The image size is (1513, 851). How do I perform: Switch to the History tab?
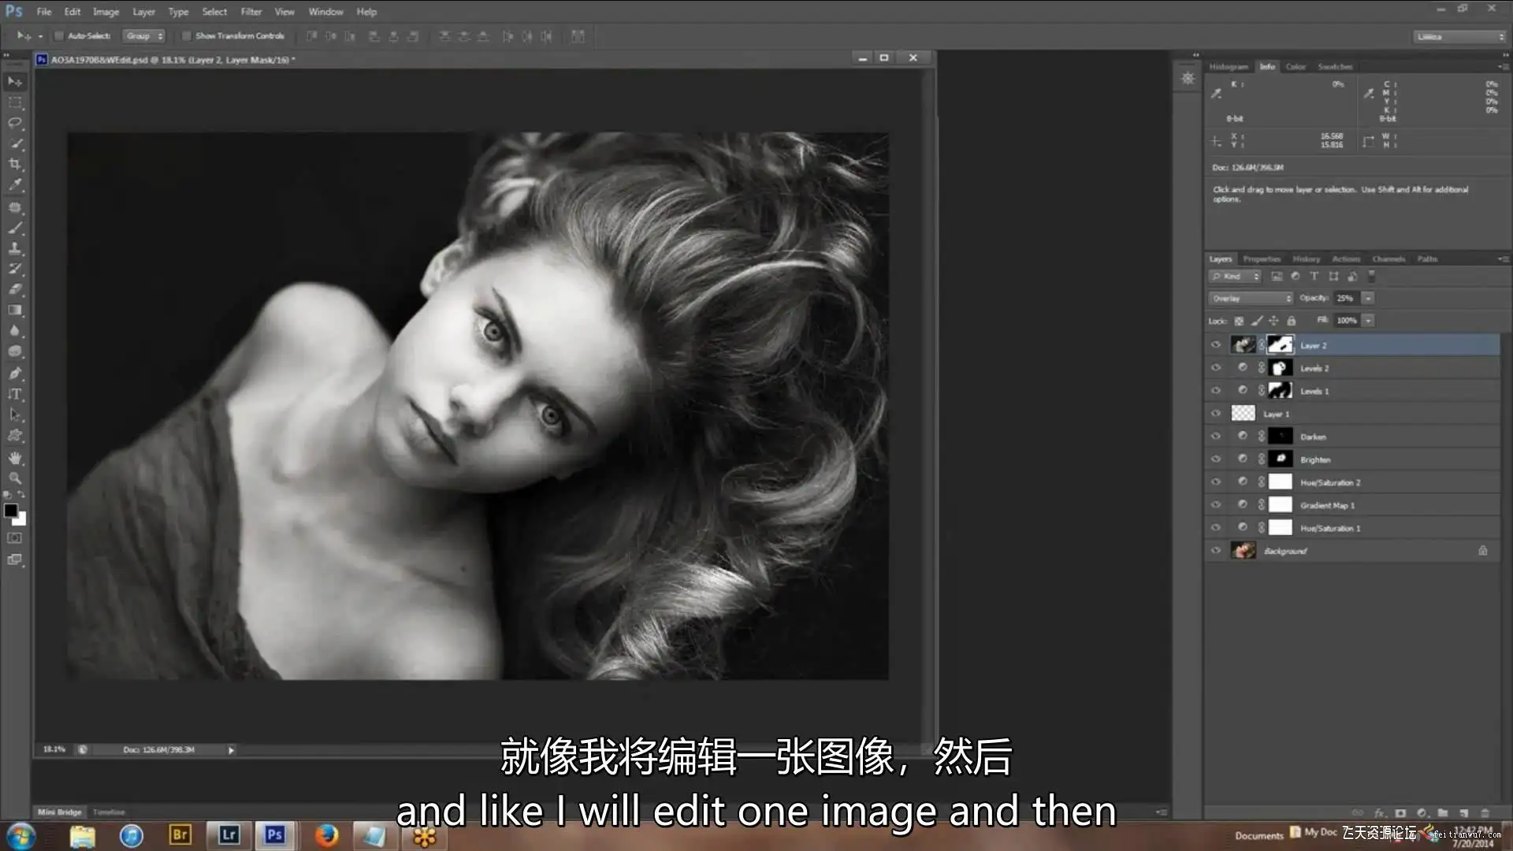point(1306,259)
